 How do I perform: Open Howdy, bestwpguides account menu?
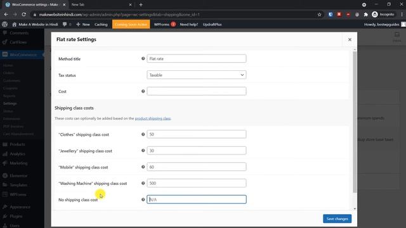coord(384,24)
